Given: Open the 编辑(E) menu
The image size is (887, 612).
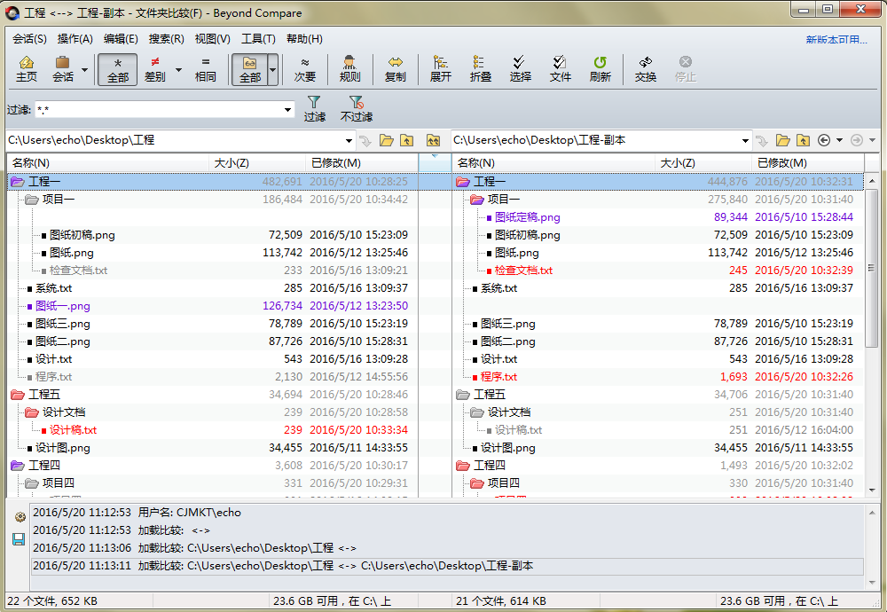Looking at the screenshot, I should pos(121,38).
